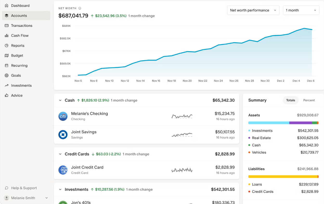
Task: Click the Budget map icon
Action: tap(7, 56)
